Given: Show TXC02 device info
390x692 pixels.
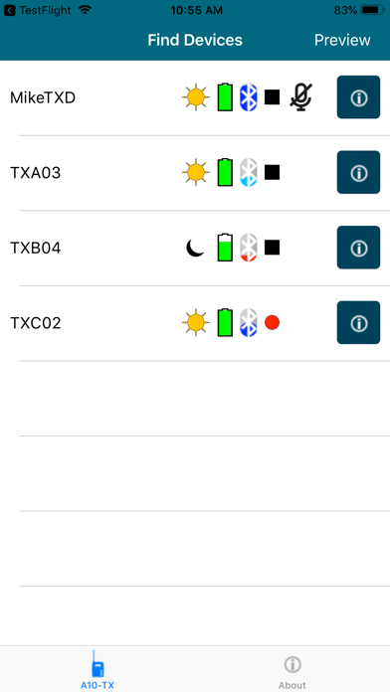Looking at the screenshot, I should (x=358, y=322).
